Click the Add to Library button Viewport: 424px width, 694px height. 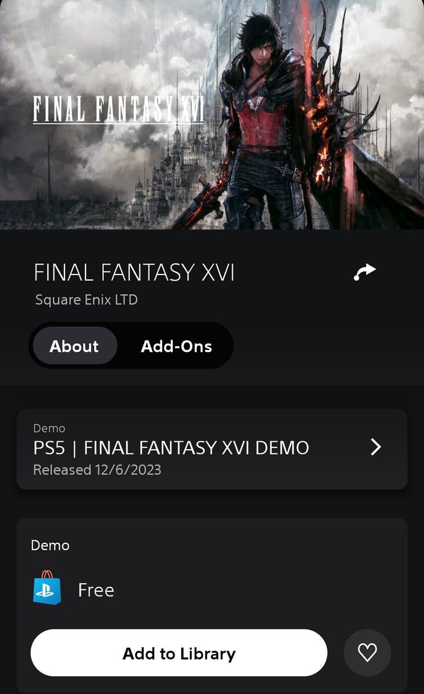point(179,653)
